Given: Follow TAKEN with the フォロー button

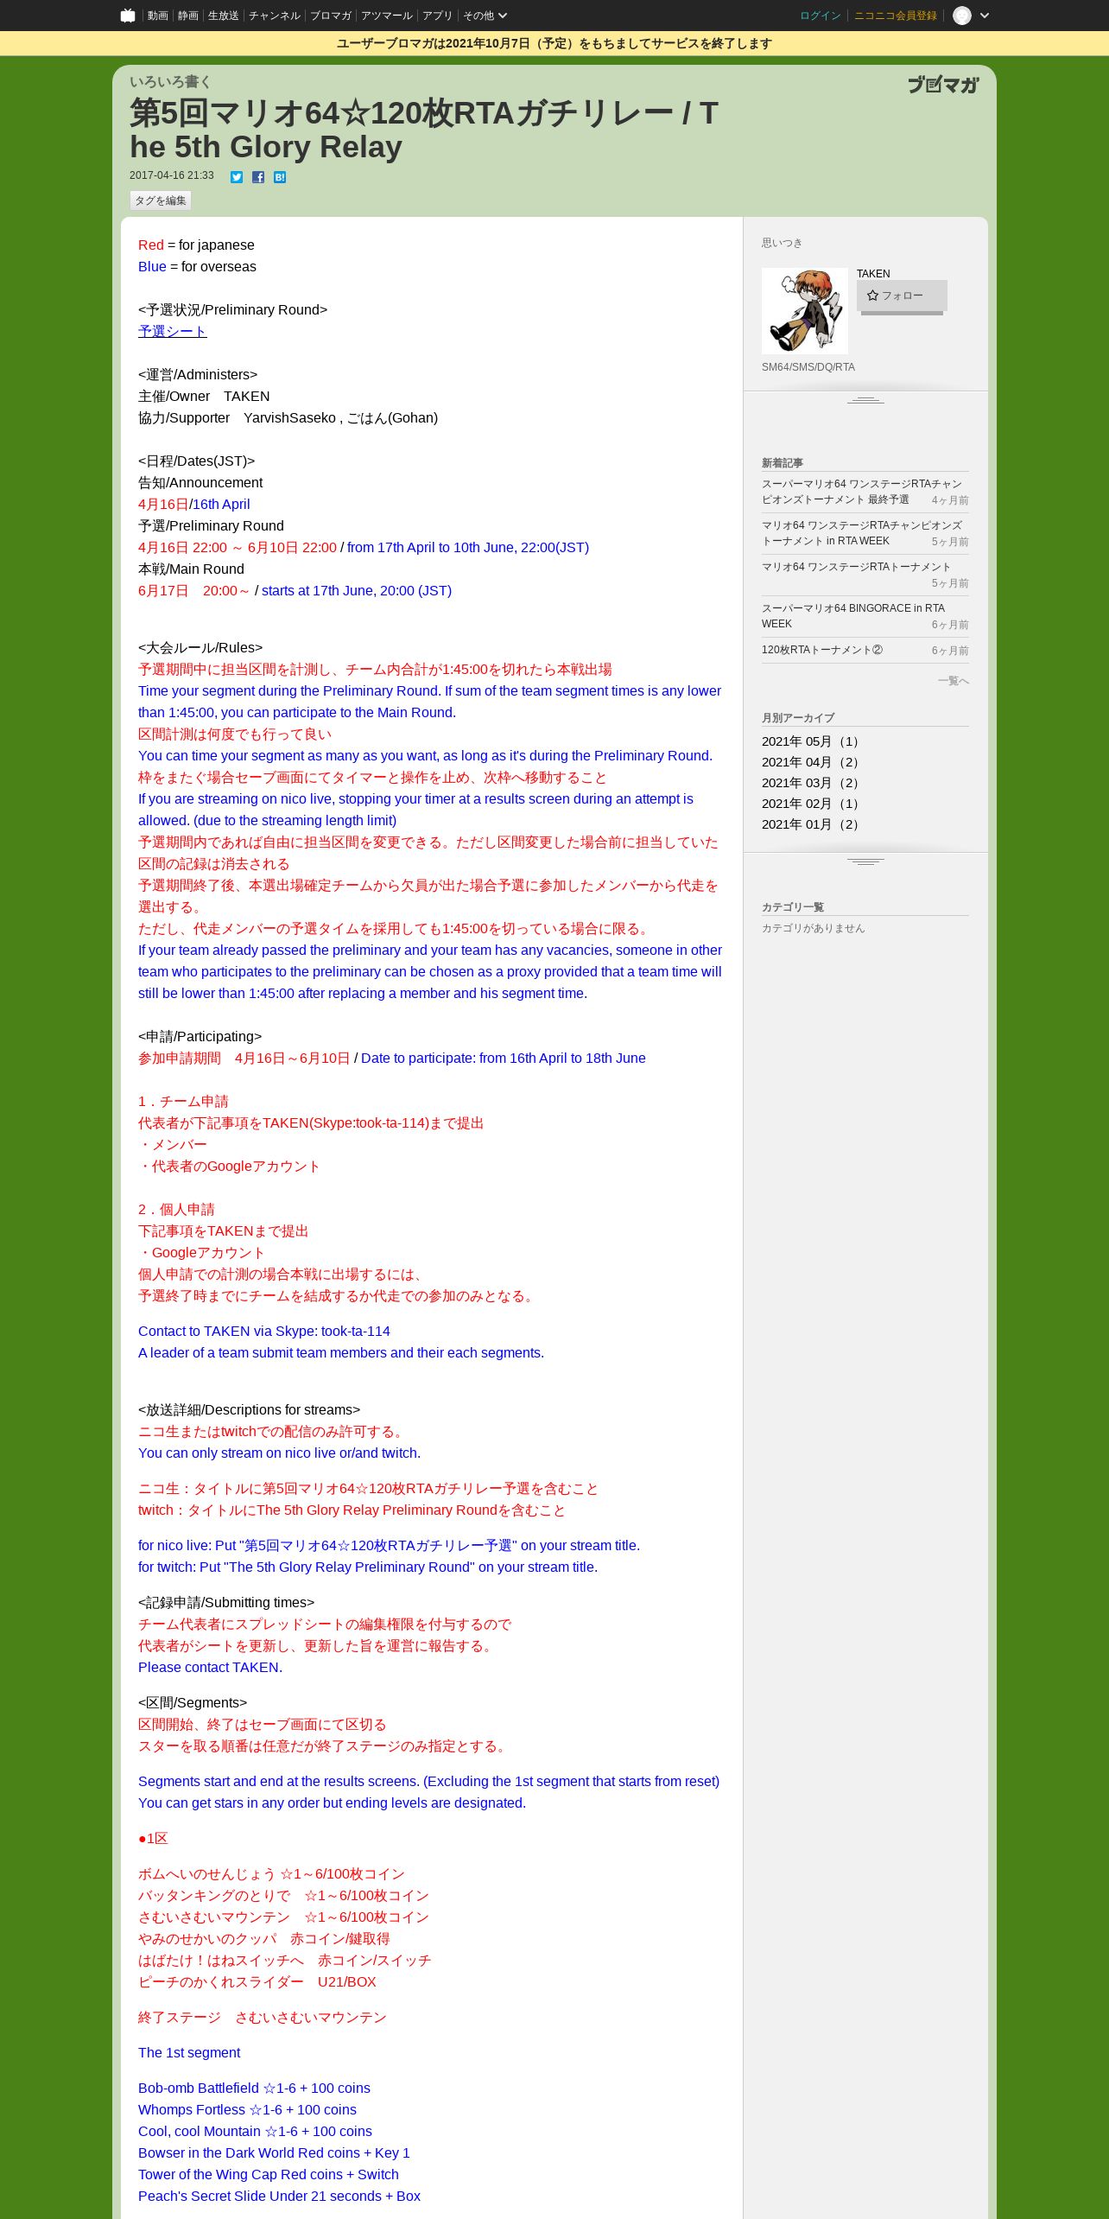Looking at the screenshot, I should point(902,296).
